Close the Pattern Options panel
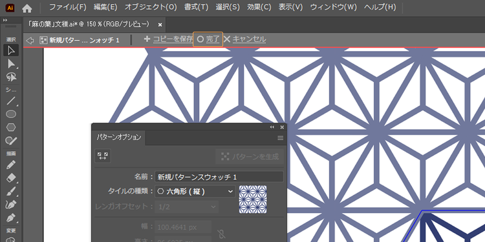 point(282,127)
